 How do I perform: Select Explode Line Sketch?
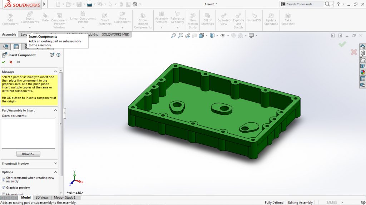(238, 21)
